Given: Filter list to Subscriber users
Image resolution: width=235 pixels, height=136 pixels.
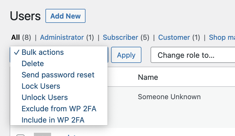Looking at the screenshot, I should pyautogui.click(x=120, y=37).
